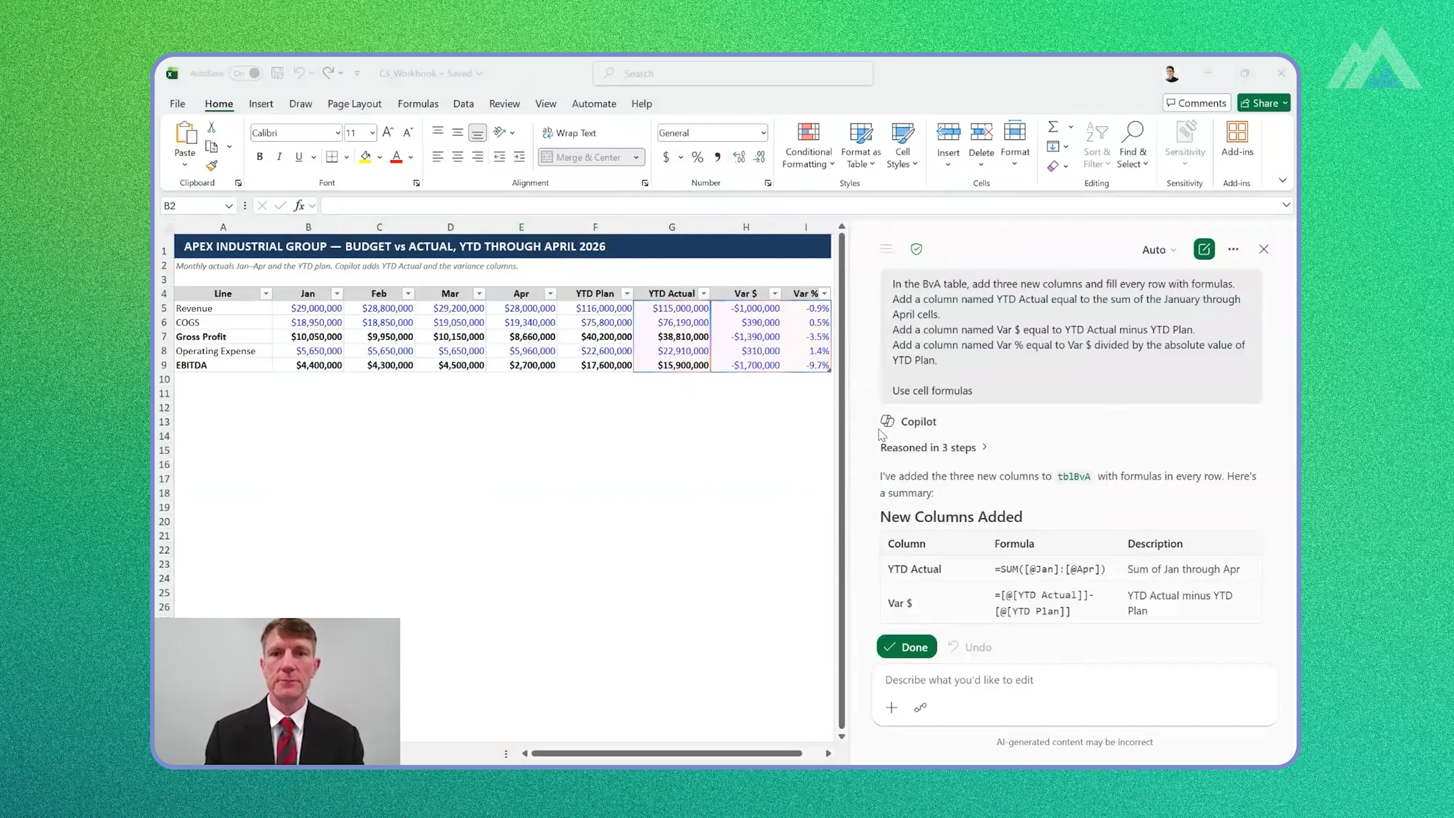Click the Borders icon

click(x=332, y=157)
